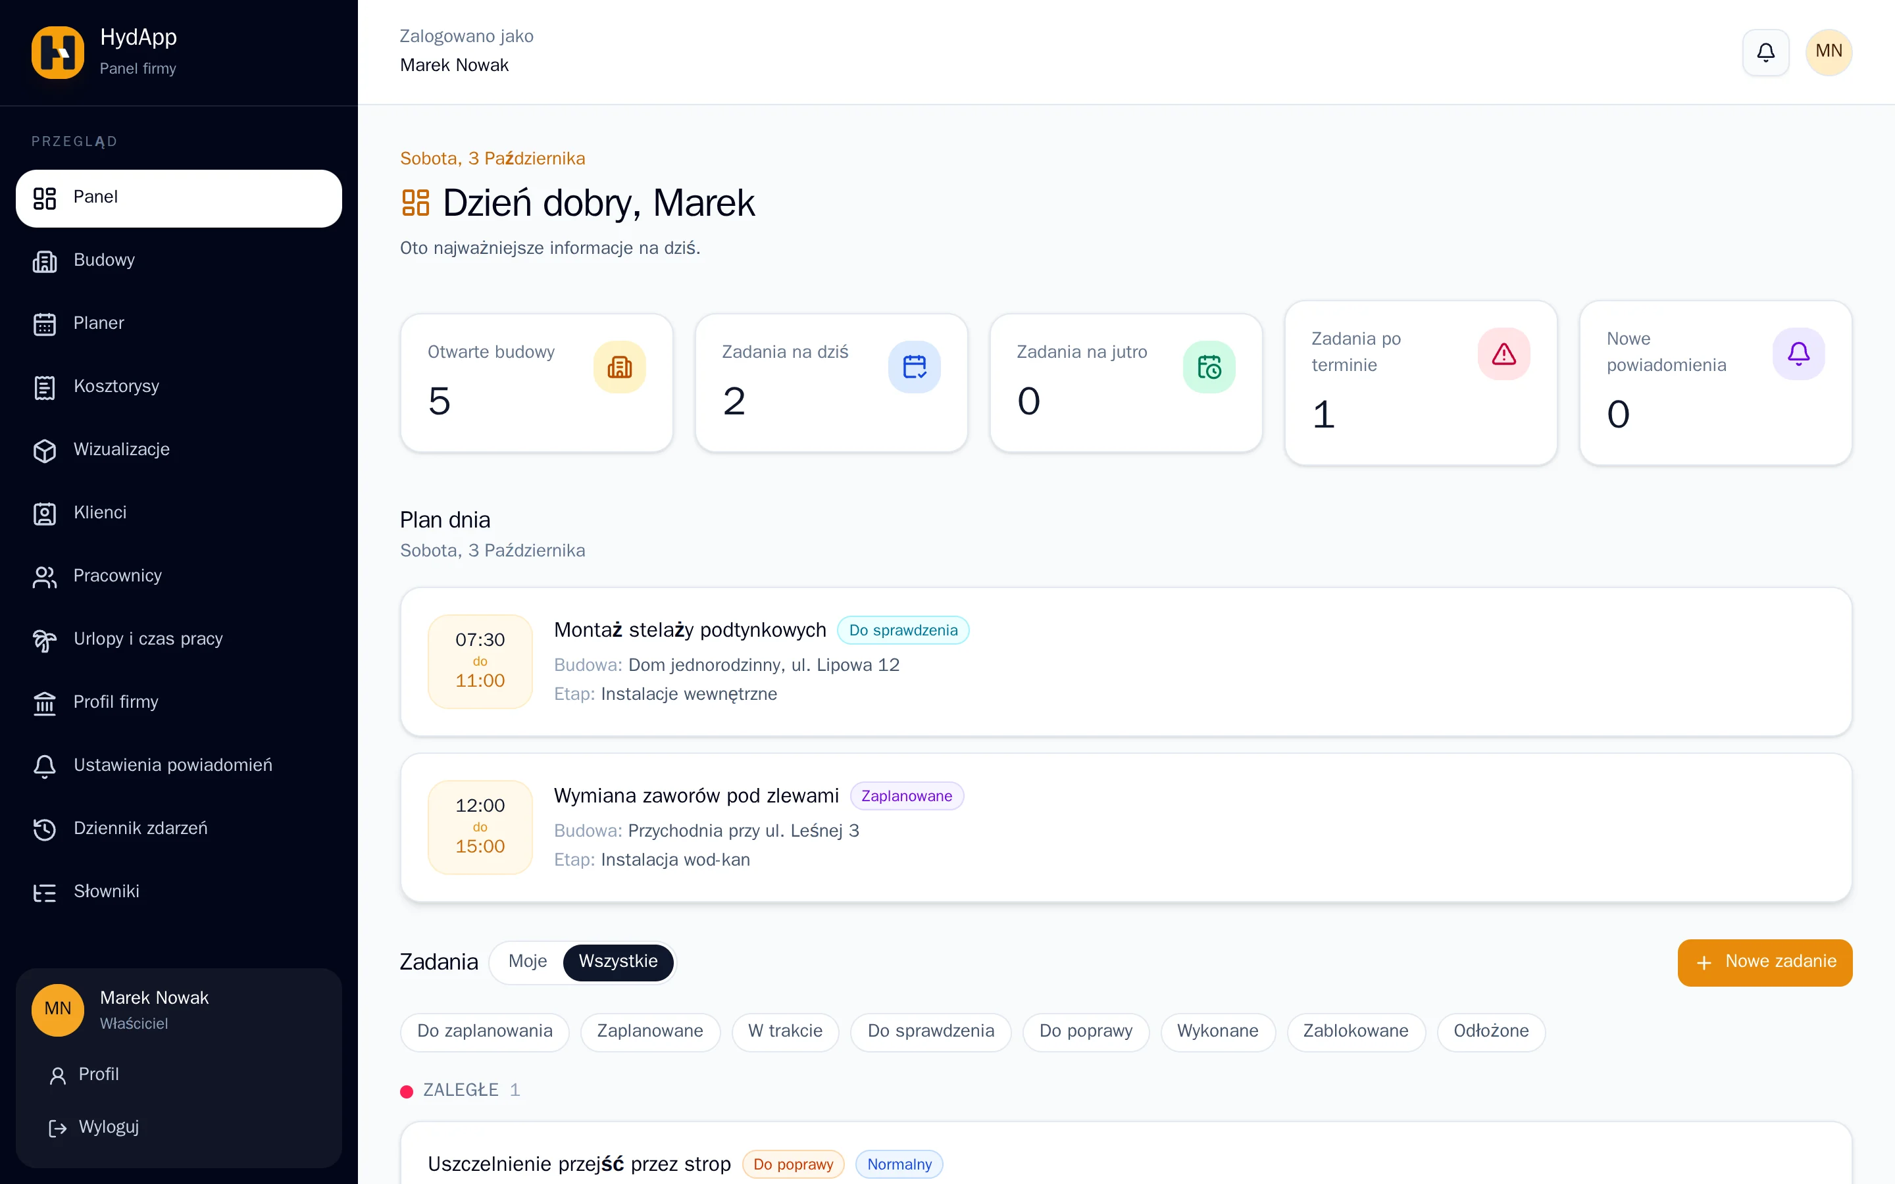
Task: Open Budowy from the sidebar
Action: click(178, 260)
